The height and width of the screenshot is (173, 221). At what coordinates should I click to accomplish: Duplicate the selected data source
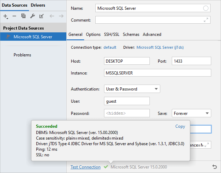pos(23,16)
